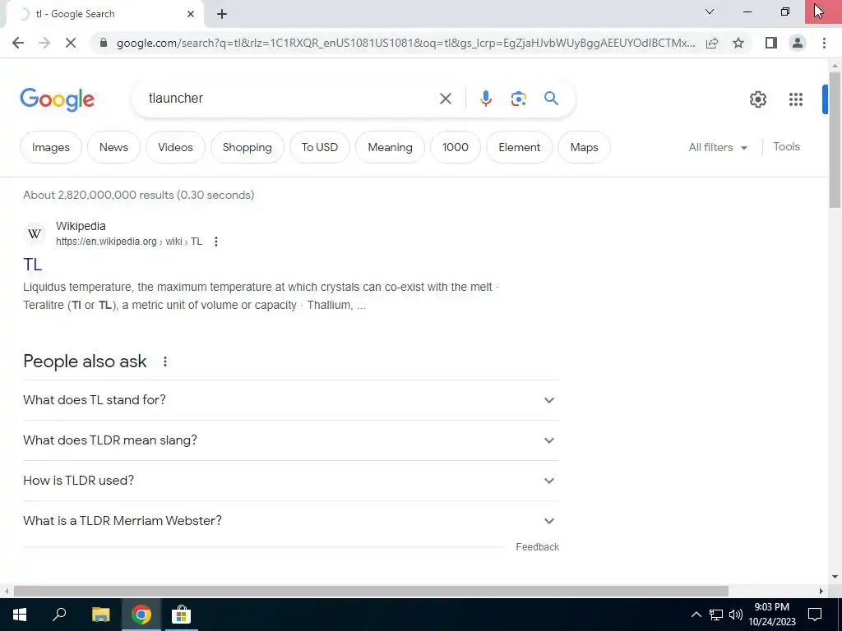842x631 pixels.
Task: Switch to Videos results
Action: click(x=175, y=147)
